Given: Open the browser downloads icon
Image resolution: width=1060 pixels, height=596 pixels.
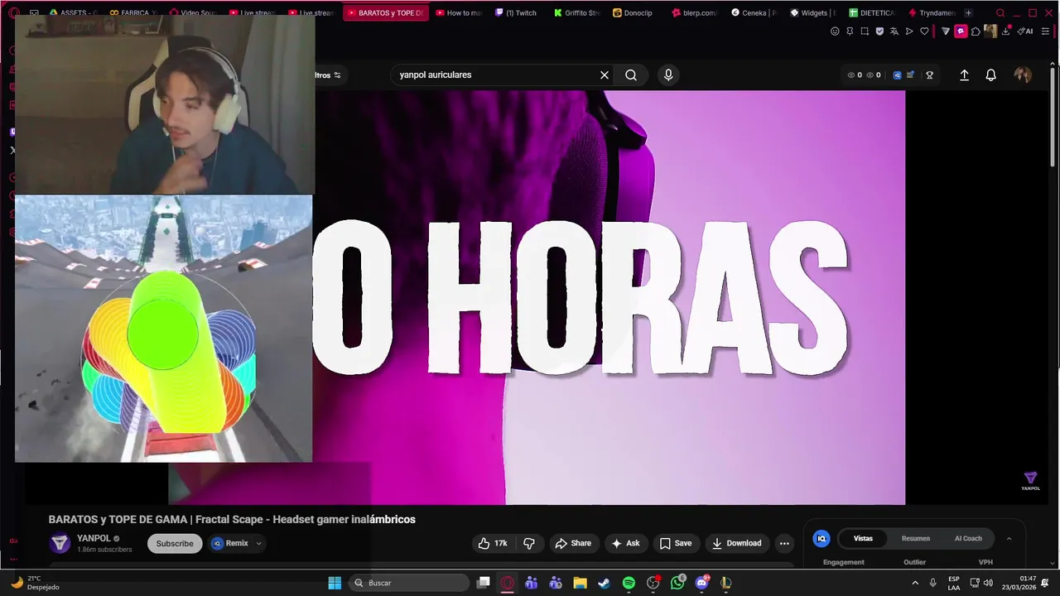Looking at the screenshot, I should point(1006,31).
